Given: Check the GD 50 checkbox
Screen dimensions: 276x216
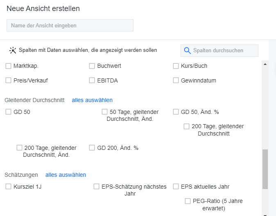Looking at the screenshot, I should (x=9, y=112).
